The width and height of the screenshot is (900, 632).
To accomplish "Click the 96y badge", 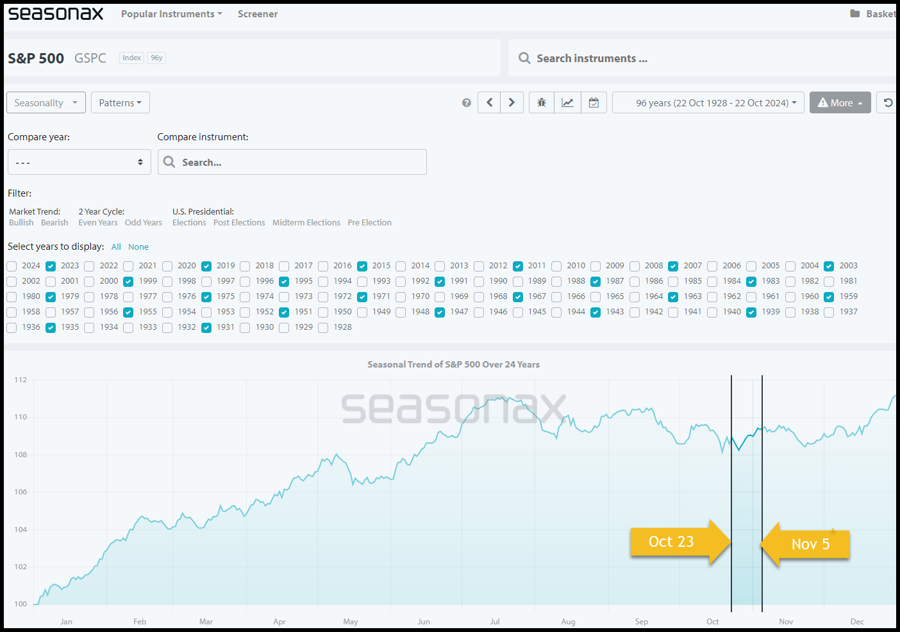I will pos(156,58).
